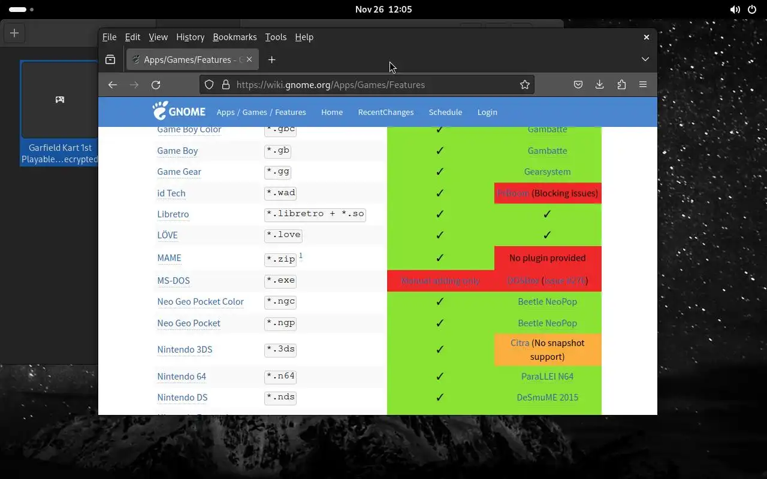Open the RecentChanges link

(x=386, y=112)
